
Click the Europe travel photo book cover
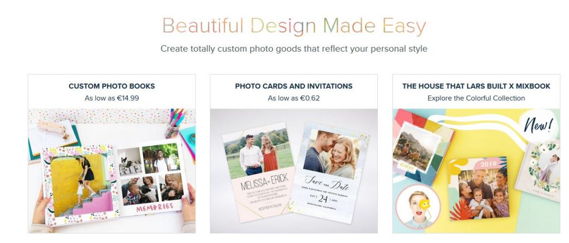pos(417,148)
